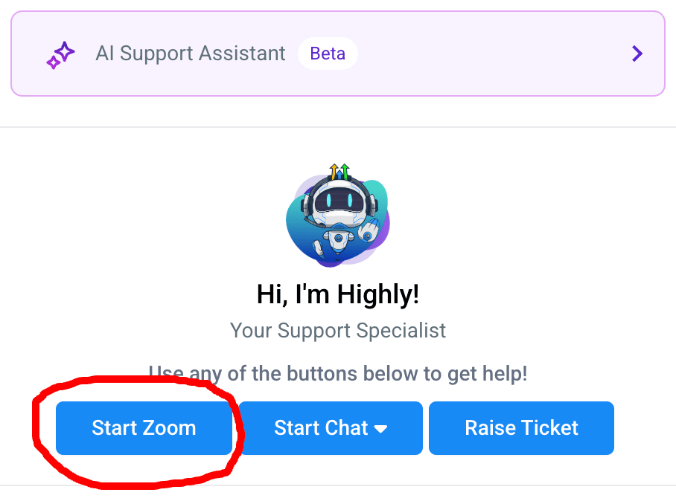Click the purple sparkle AI icon
Image resolution: width=676 pixels, height=501 pixels.
(61, 55)
